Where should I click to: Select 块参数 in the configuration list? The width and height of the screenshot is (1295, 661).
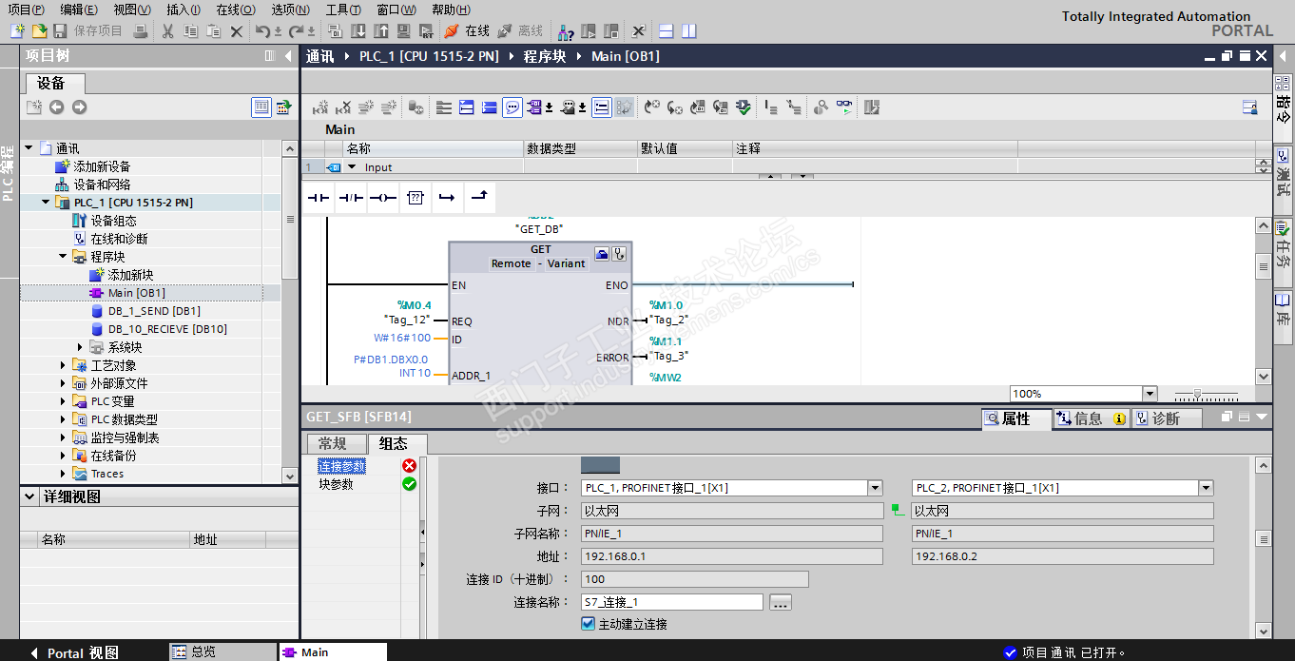[x=336, y=484]
